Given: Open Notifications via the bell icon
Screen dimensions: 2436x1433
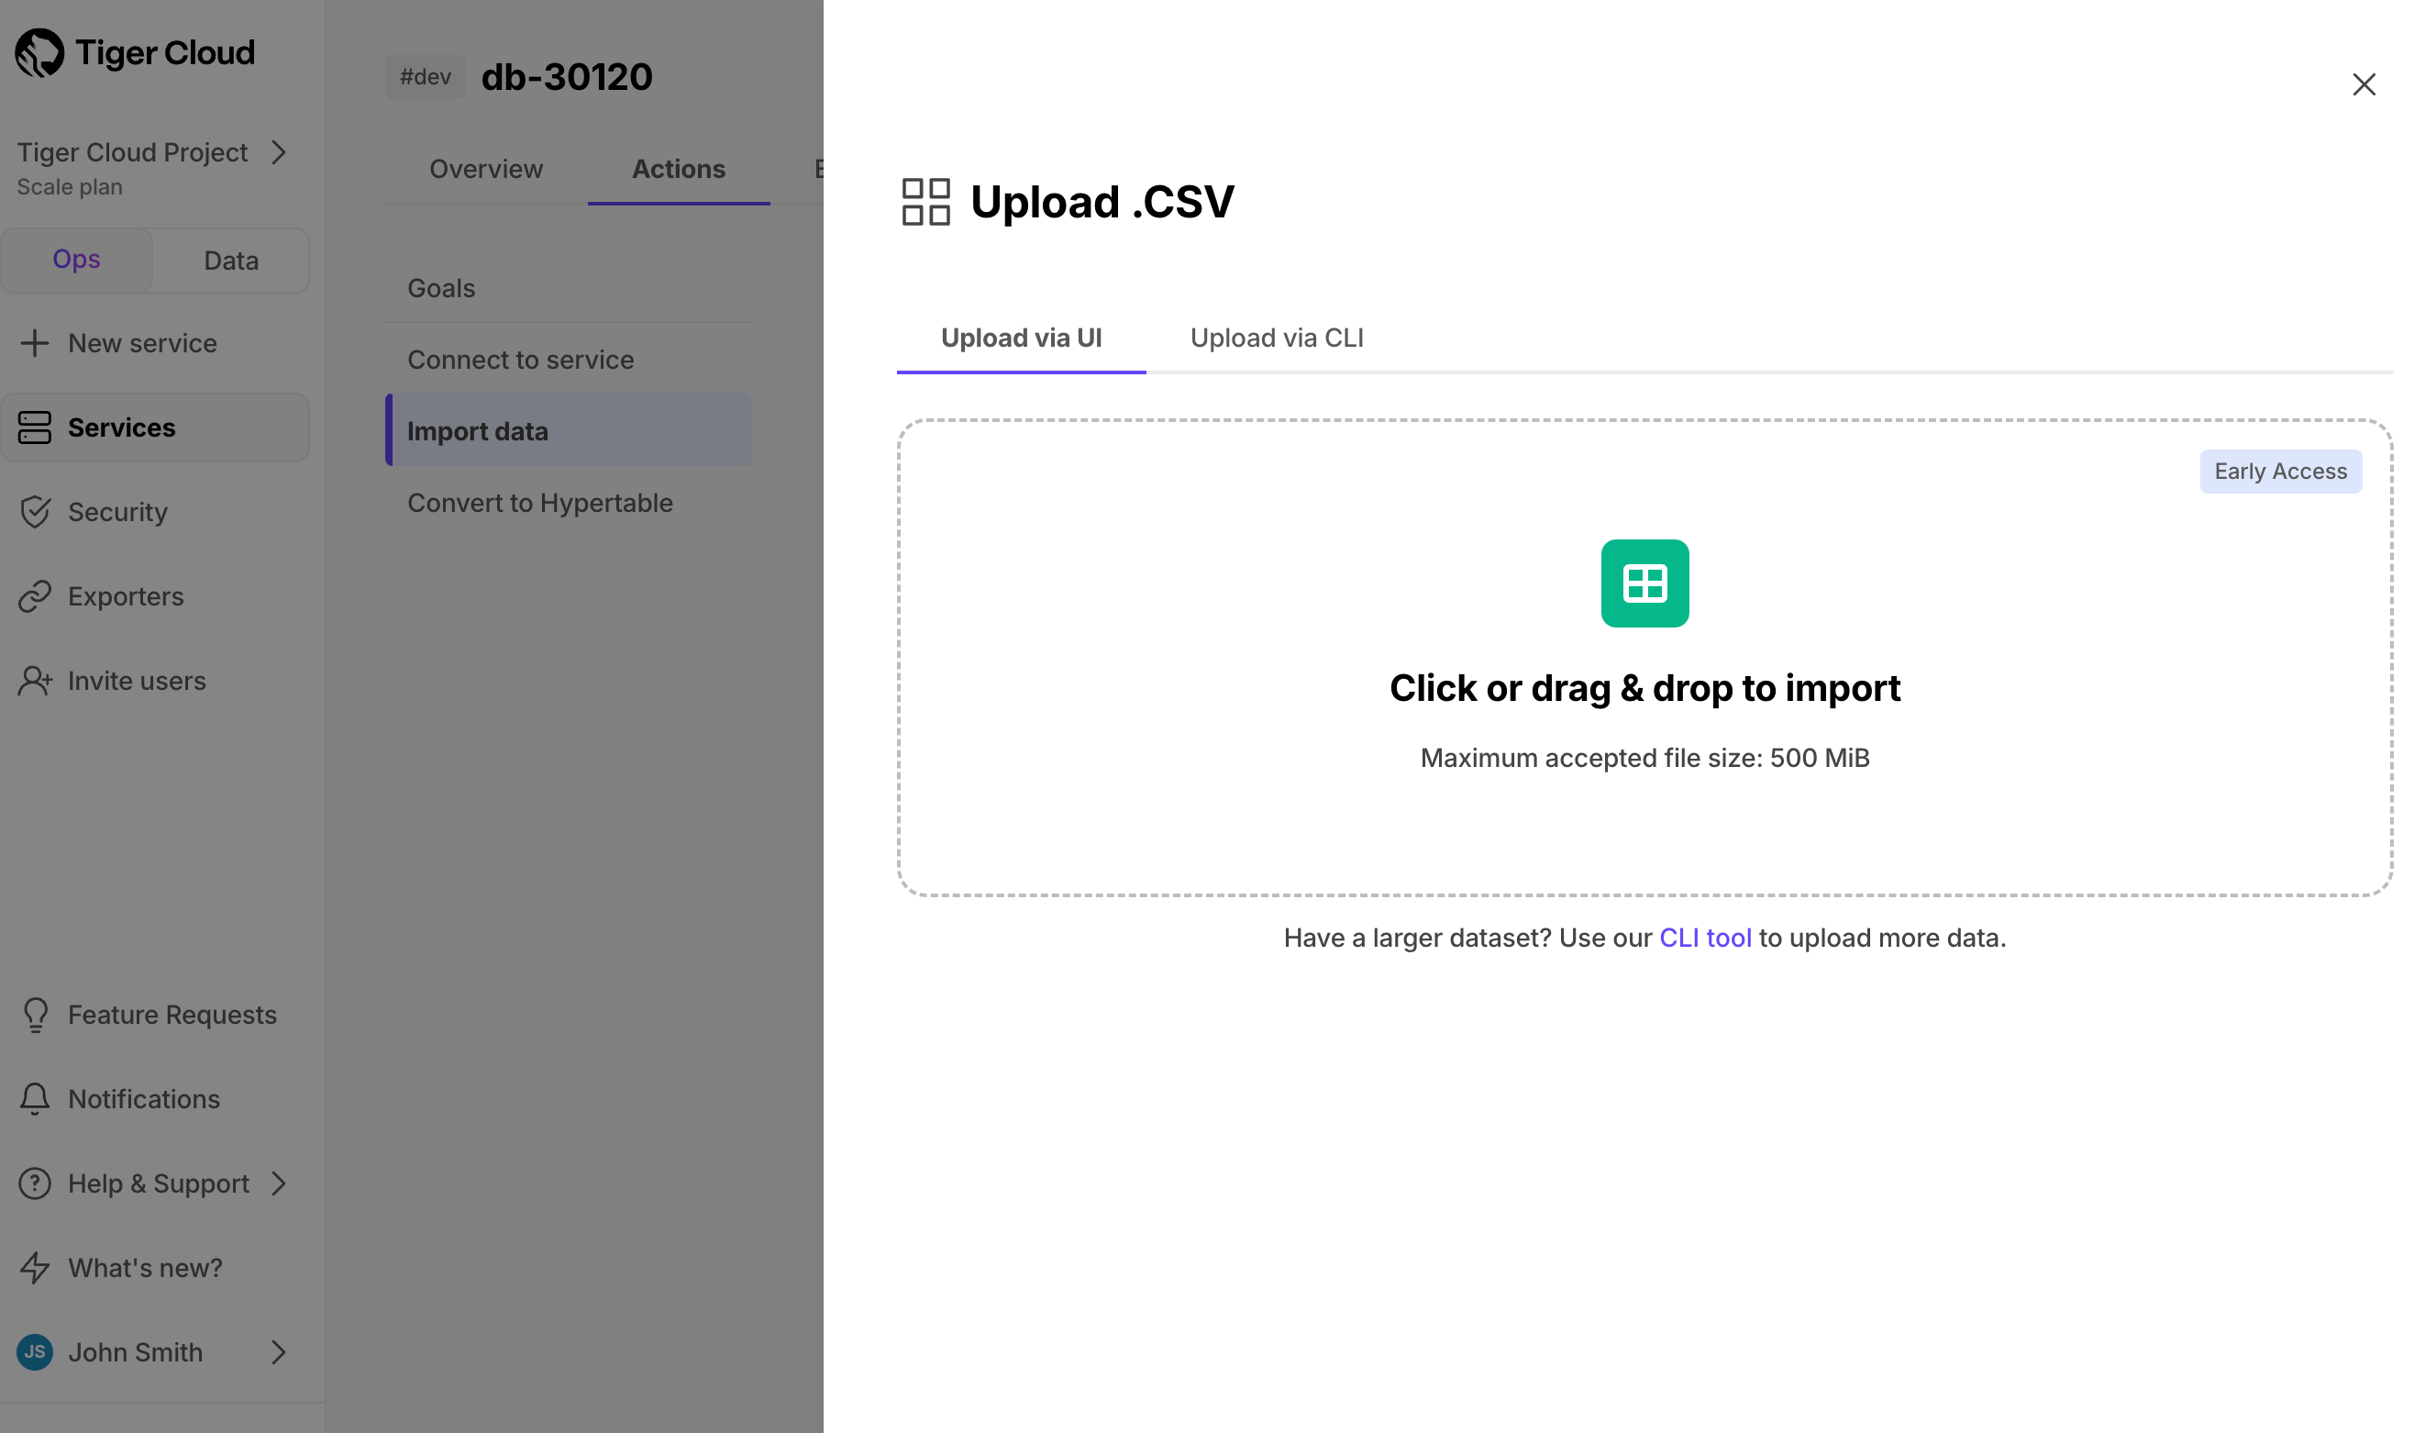Looking at the screenshot, I should 35,1098.
